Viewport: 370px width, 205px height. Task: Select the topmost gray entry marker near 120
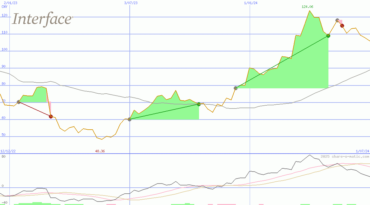337,20
